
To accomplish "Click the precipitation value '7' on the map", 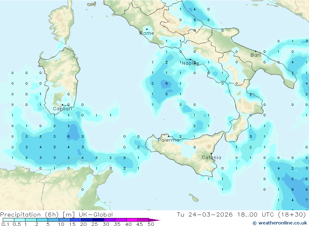I will (307, 200).
